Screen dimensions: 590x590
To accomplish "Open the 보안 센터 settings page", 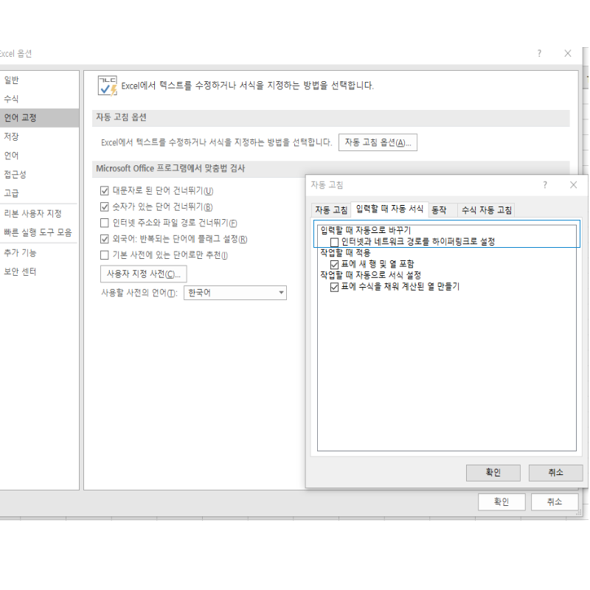I will coord(23,271).
